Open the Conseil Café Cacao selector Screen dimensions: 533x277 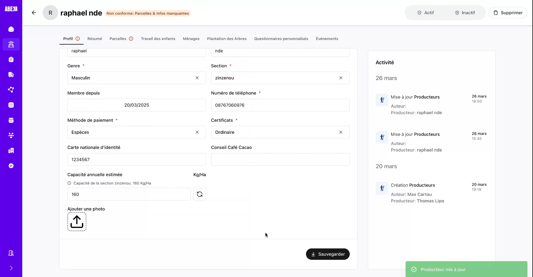coord(280,159)
